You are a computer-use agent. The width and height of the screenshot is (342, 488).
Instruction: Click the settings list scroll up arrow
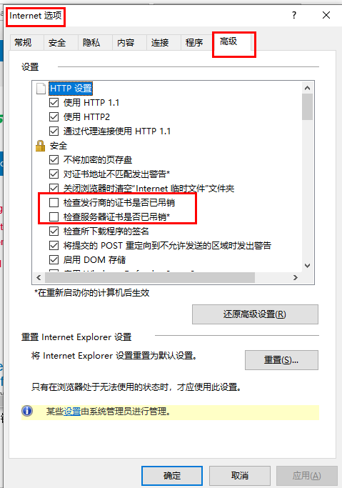tap(307, 88)
